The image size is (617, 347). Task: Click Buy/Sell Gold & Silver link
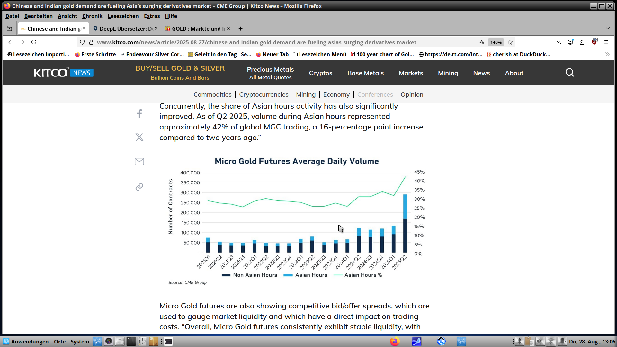tap(180, 68)
